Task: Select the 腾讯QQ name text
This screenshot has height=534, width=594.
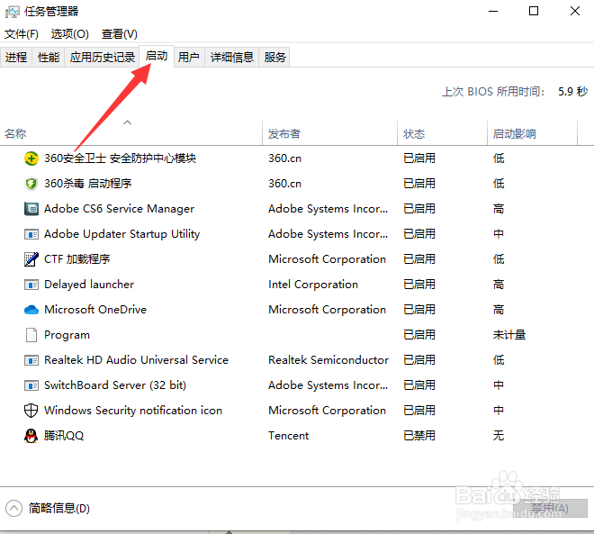Action: (x=64, y=436)
